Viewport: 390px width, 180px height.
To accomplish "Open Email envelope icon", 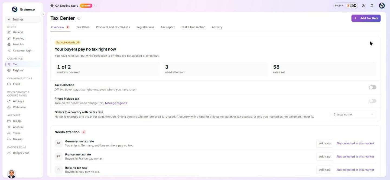I will coord(9,84).
